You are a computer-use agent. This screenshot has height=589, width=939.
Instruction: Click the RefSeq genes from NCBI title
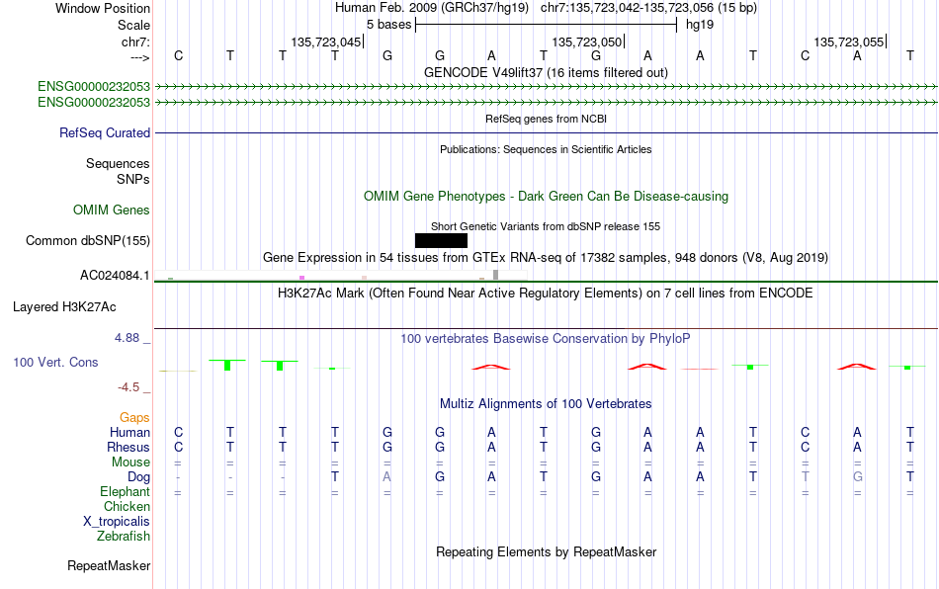[546, 119]
